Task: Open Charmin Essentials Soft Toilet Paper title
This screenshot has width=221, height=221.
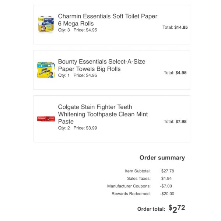Action: click(x=108, y=20)
